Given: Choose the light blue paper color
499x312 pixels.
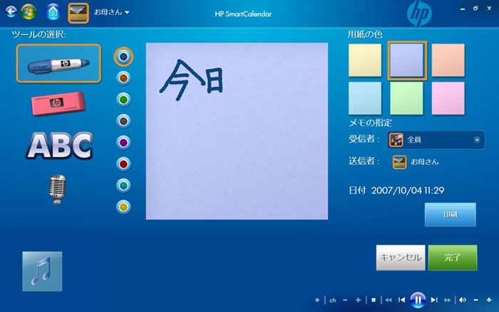Looking at the screenshot, I should [x=365, y=98].
